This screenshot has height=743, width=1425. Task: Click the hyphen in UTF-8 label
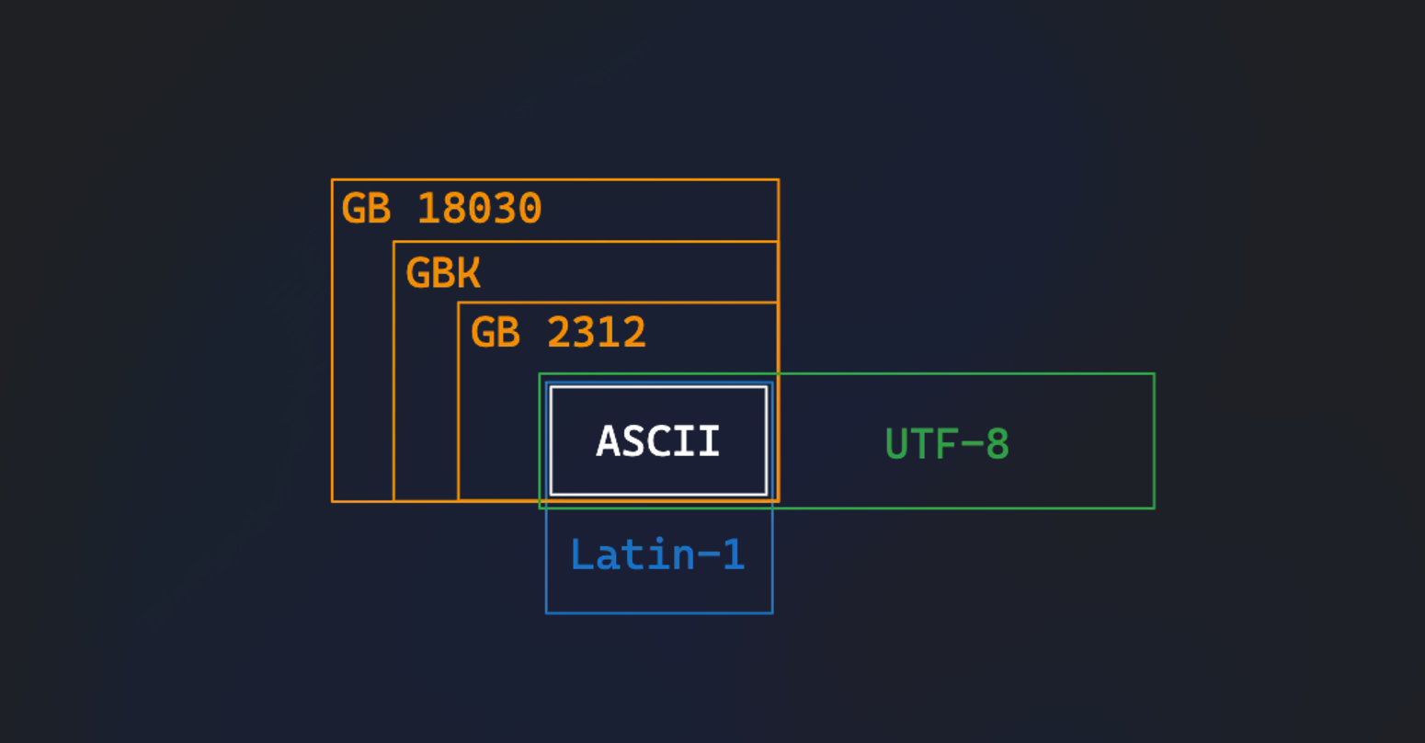tap(972, 446)
